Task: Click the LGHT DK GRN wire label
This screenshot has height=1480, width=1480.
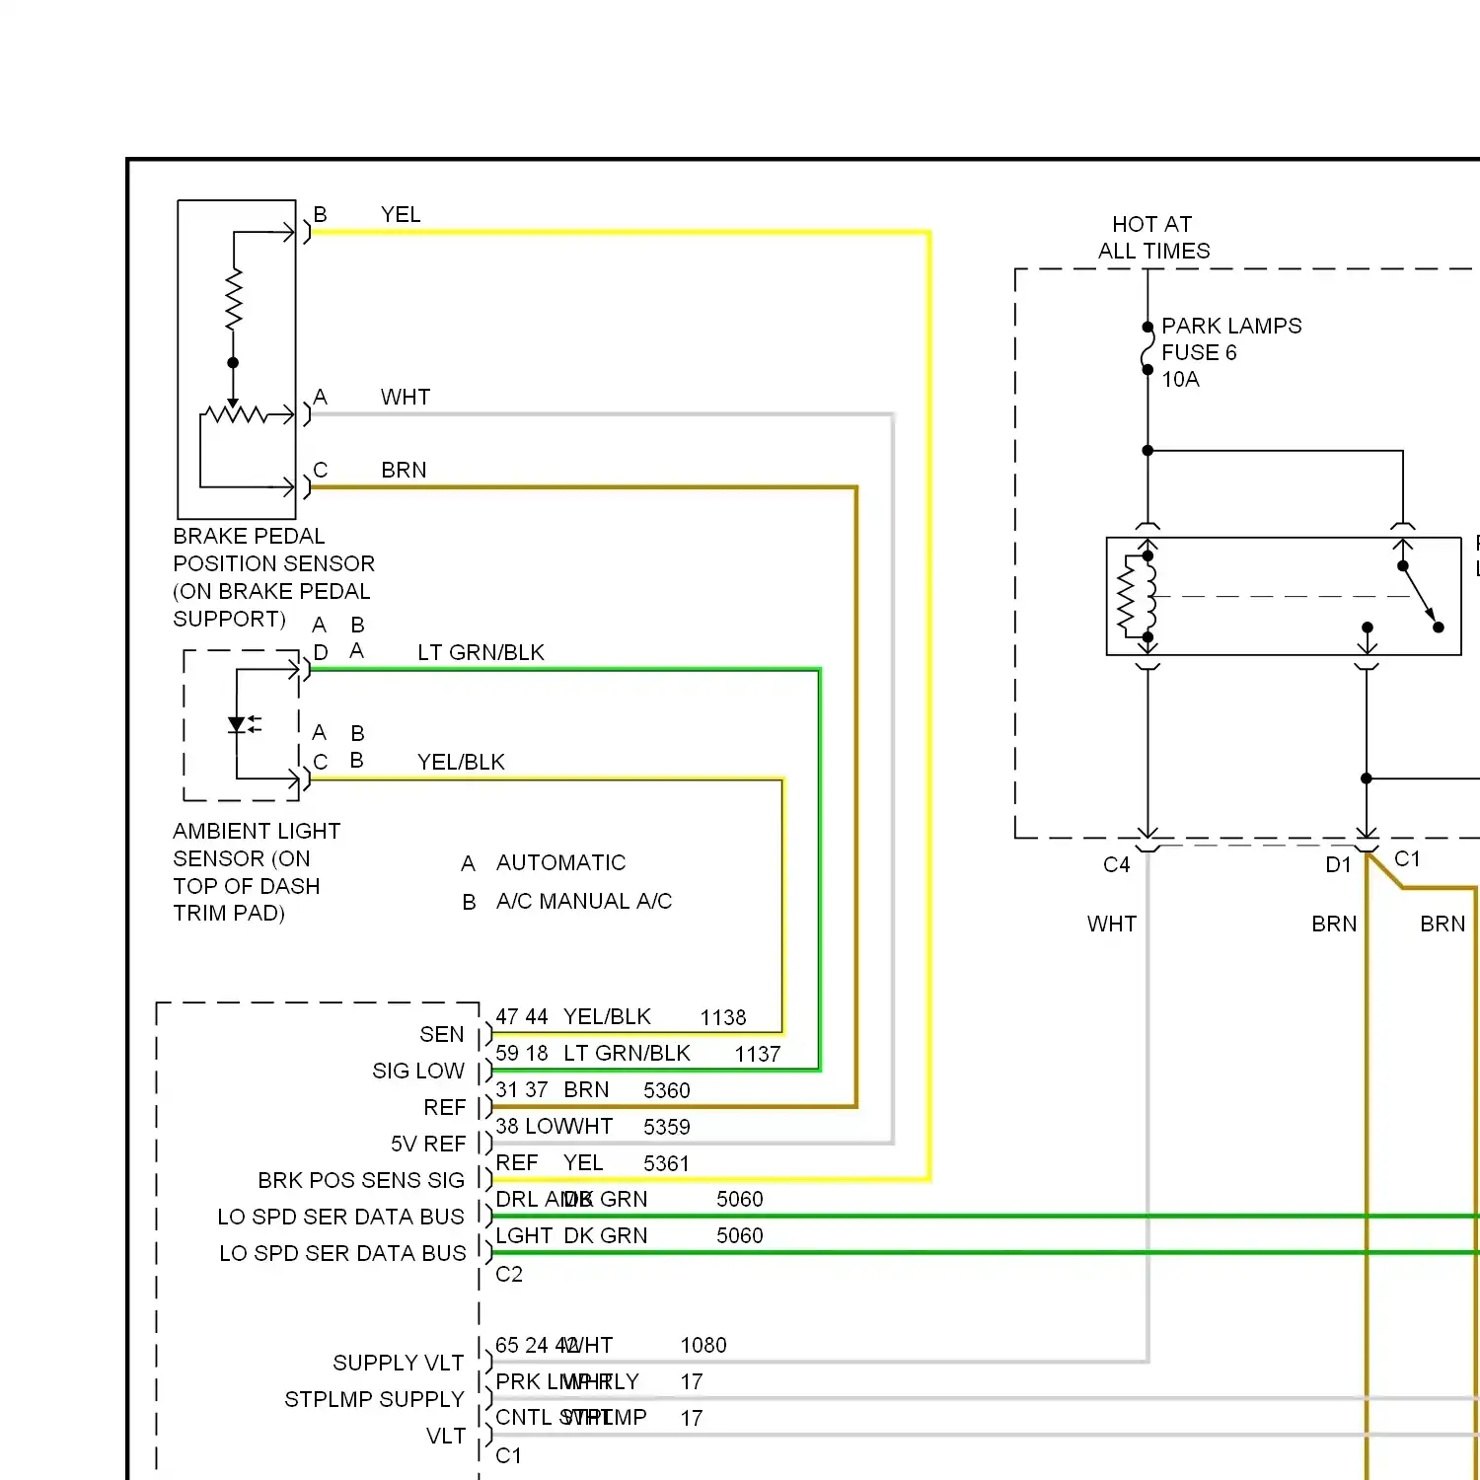Action: [571, 1235]
